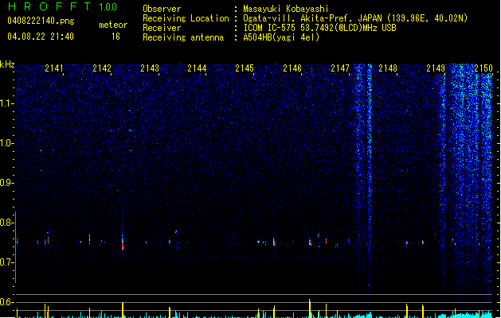
Task: Click the 2147 time marker
Action: click(340, 68)
